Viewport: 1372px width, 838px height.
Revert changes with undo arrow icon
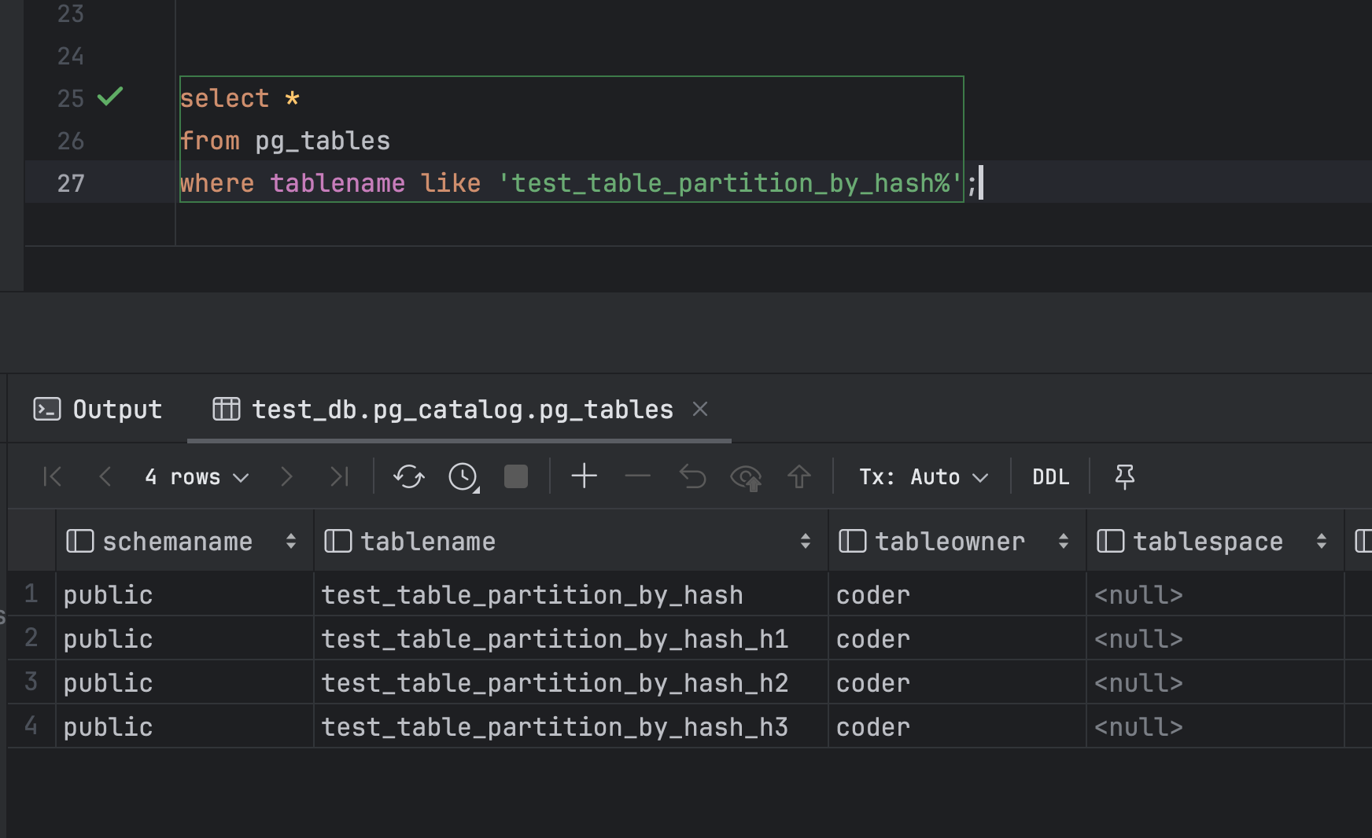(692, 476)
